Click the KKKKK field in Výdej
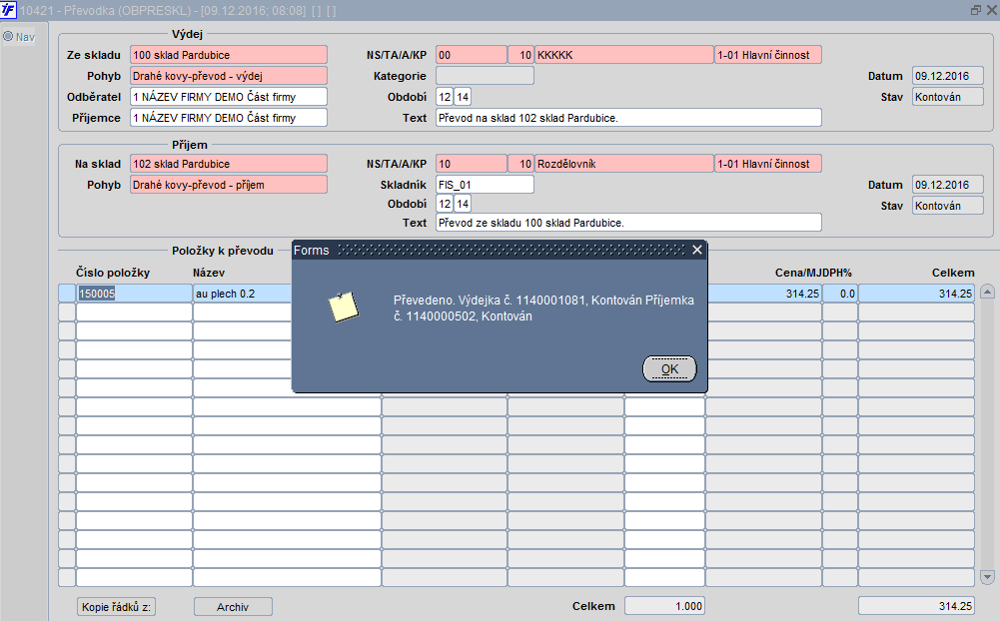Screen dimensions: 1000x621 tap(623, 55)
